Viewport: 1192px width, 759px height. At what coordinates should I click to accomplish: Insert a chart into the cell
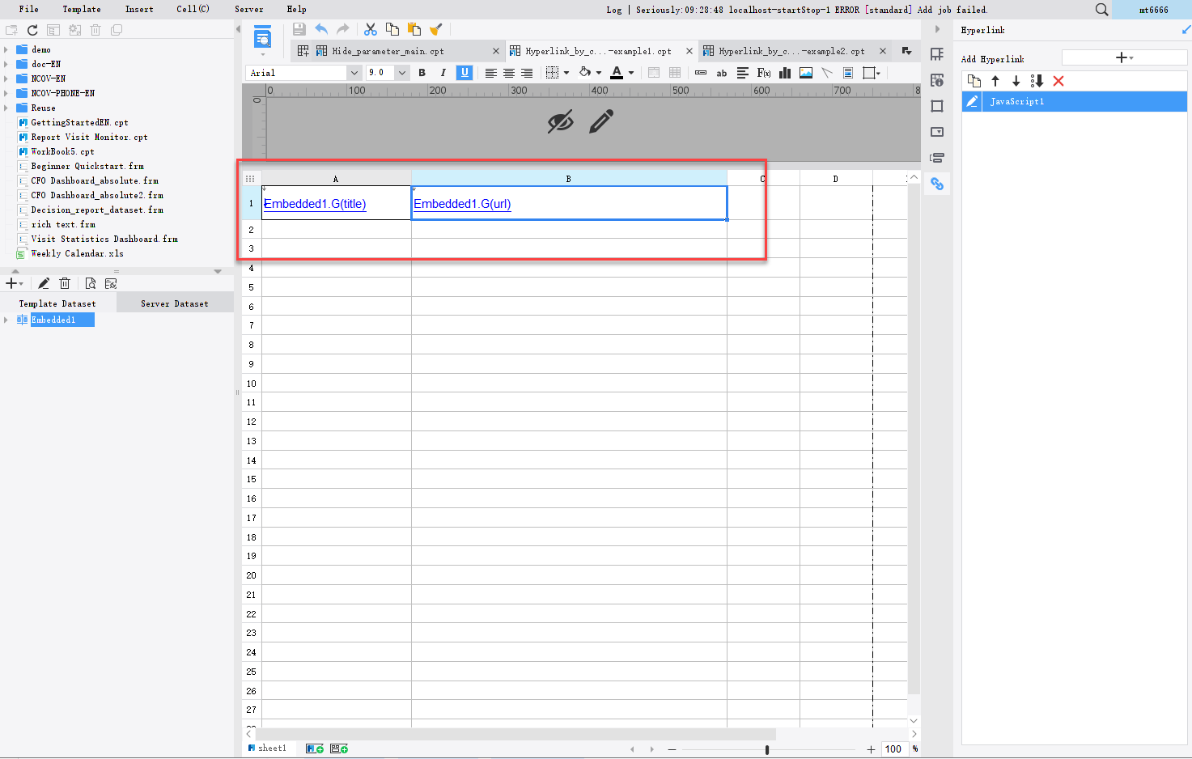[x=785, y=73]
